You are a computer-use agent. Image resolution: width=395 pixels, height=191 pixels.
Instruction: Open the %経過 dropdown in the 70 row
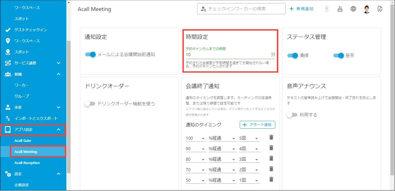click(223, 170)
